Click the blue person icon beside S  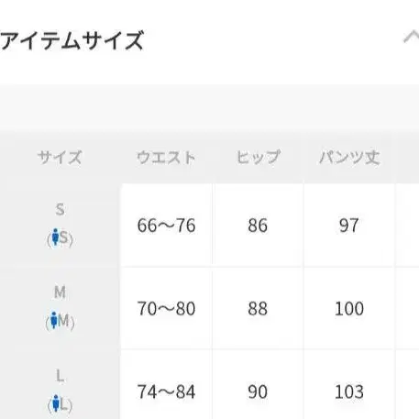point(55,237)
